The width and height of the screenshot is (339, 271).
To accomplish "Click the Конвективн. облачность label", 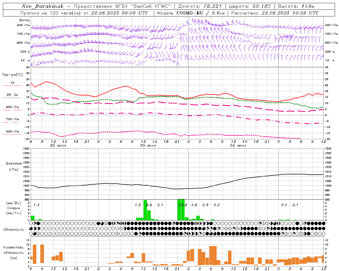I will tap(14, 250).
